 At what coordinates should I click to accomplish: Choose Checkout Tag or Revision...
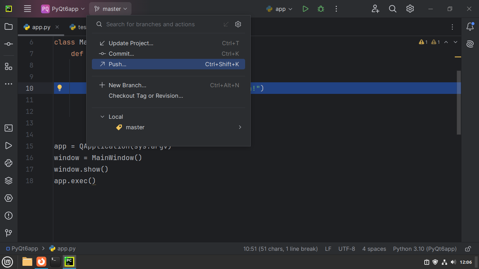(x=168, y=96)
